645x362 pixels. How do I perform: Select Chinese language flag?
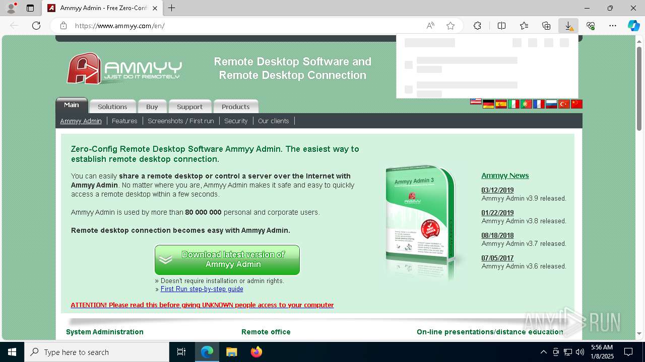pos(576,104)
